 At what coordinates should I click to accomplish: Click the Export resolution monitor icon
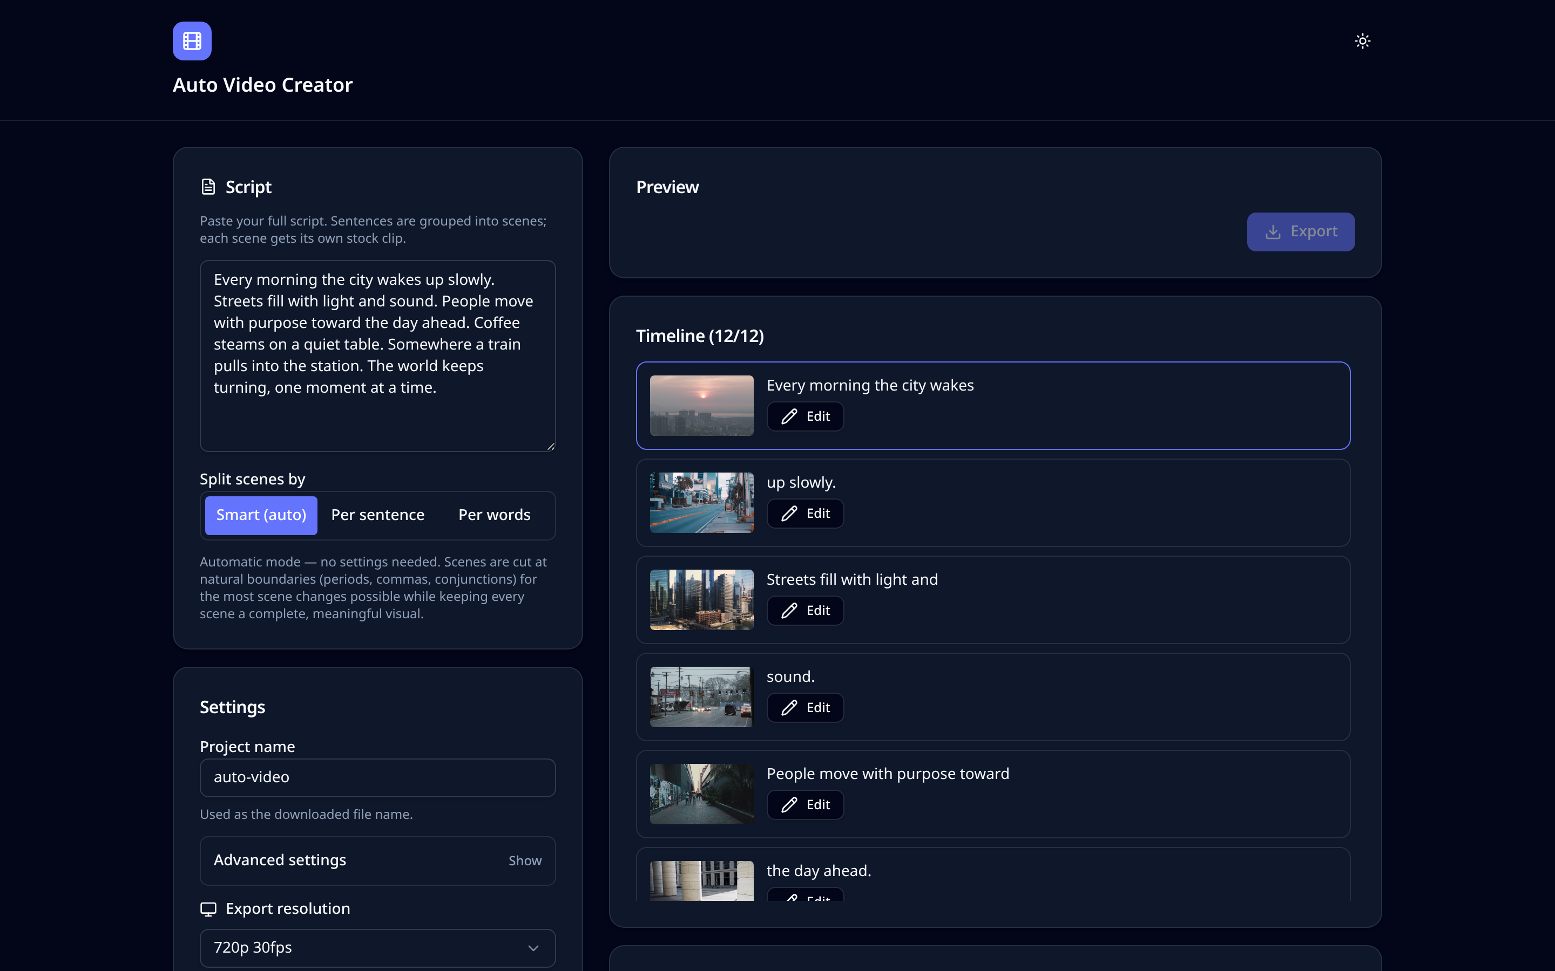click(x=208, y=909)
